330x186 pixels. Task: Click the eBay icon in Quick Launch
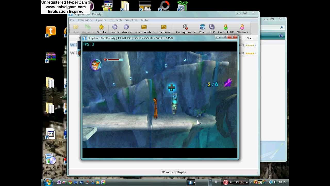coord(64,182)
